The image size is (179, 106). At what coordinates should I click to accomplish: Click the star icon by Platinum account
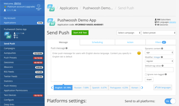pos(5,7)
